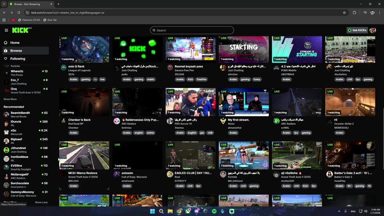This screenshot has height=216, width=384.
Task: Click EXTROYY streamer avatar
Action: pyautogui.click(x=170, y=174)
